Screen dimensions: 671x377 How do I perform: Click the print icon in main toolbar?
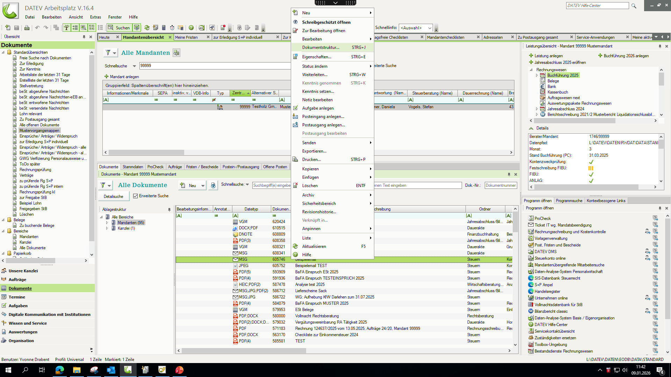tap(27, 28)
